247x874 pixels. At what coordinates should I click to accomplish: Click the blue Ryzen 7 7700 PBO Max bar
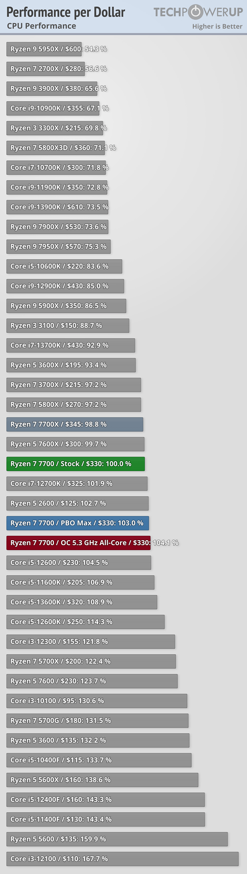[x=78, y=523]
